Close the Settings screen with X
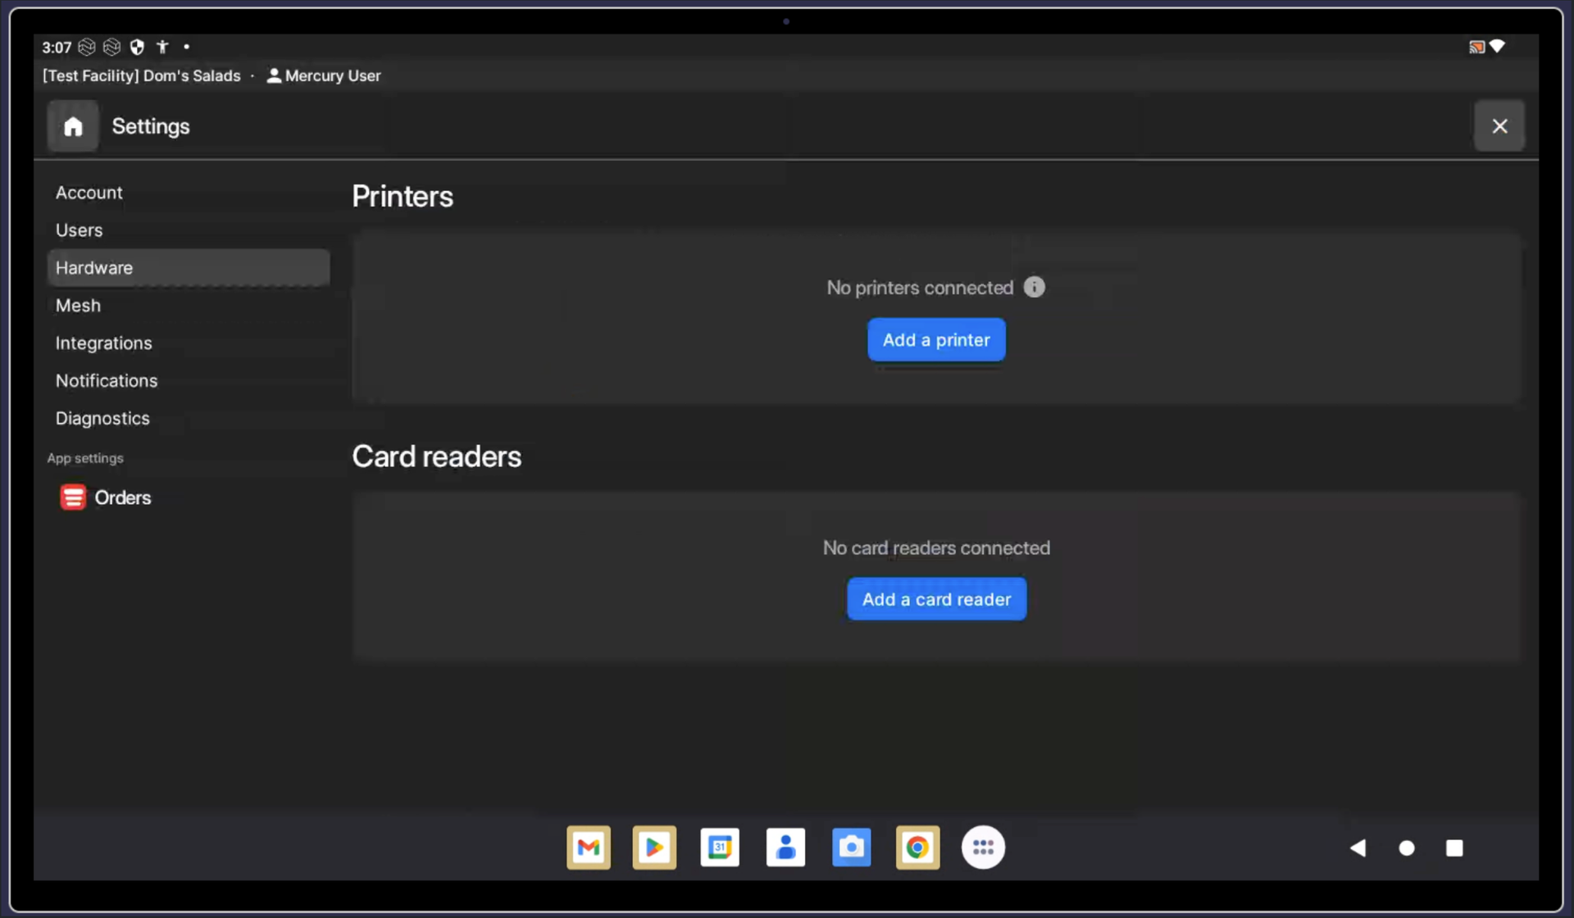The width and height of the screenshot is (1574, 918). (x=1499, y=126)
